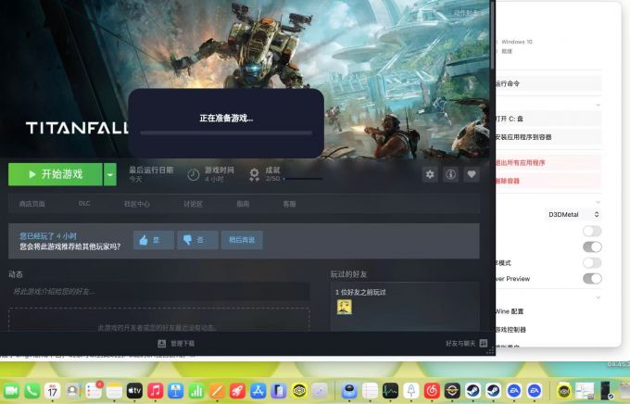Open the 社区中心 tab

click(x=136, y=204)
